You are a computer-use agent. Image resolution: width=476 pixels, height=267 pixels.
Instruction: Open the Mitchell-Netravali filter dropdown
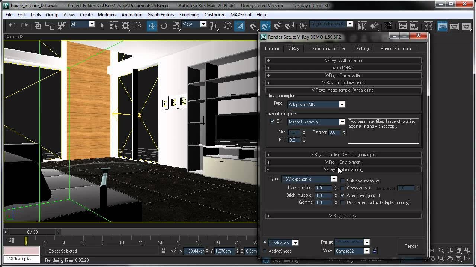pyautogui.click(x=316, y=122)
